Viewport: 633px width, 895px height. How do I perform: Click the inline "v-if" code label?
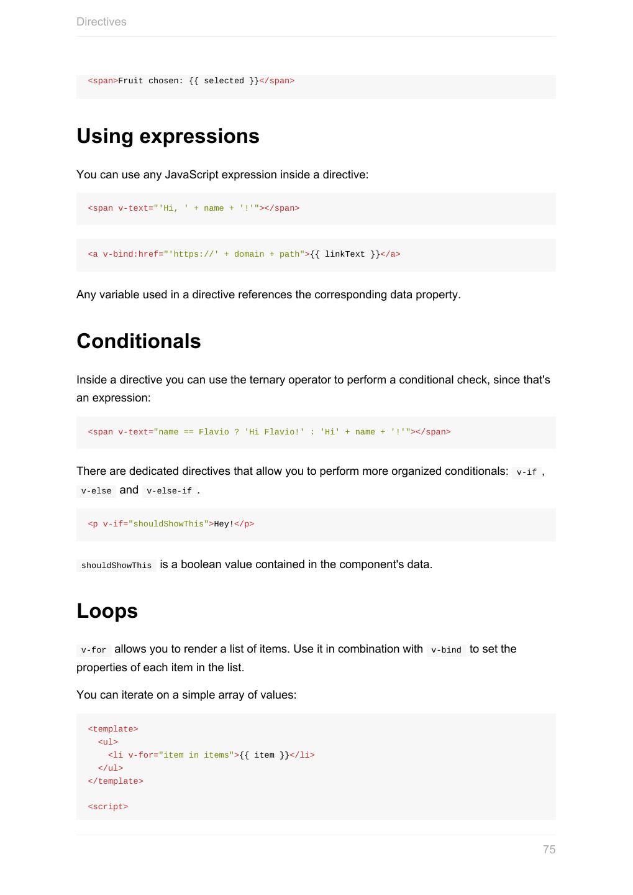[526, 472]
